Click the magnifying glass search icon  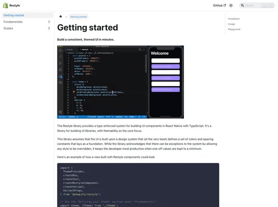coord(242,6)
